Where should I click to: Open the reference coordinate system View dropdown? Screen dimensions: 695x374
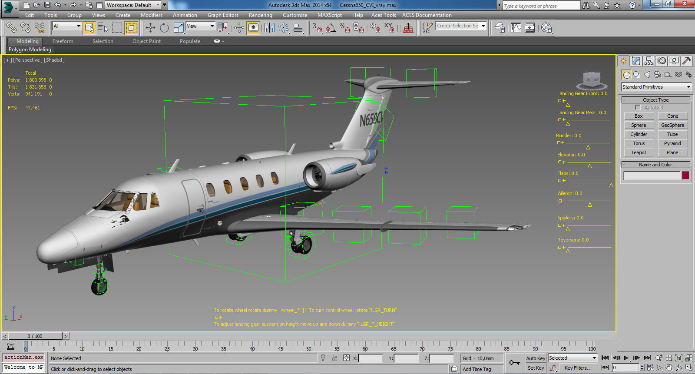[x=200, y=26]
